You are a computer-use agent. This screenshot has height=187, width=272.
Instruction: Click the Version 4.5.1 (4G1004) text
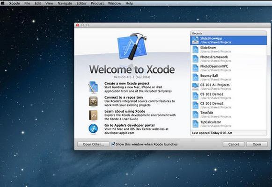click(132, 77)
